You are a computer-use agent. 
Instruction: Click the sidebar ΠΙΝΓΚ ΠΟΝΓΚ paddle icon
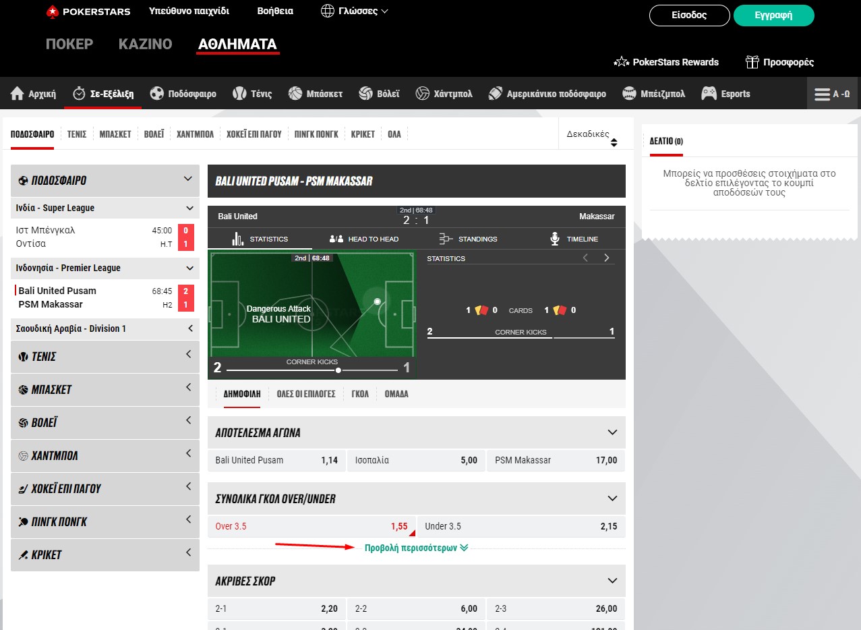[23, 522]
